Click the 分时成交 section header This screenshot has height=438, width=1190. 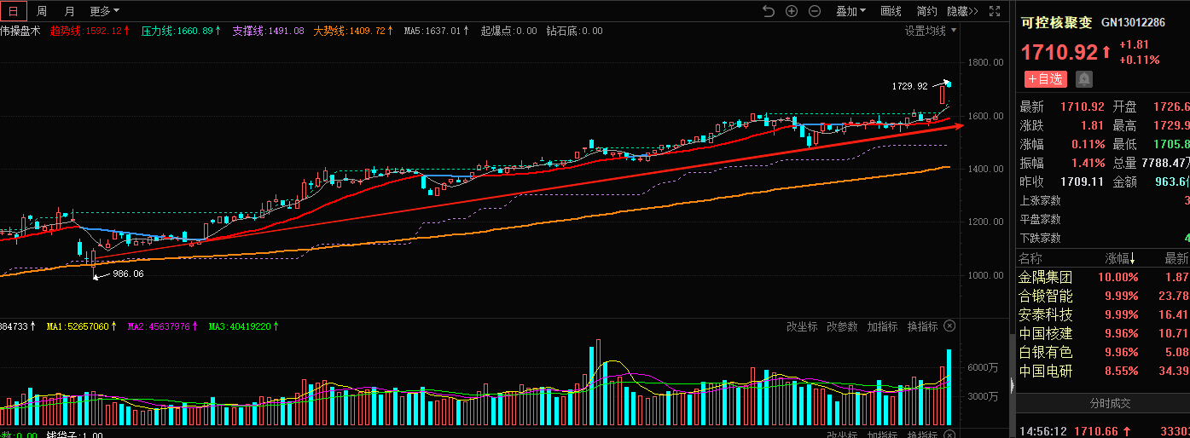pyautogui.click(x=1110, y=403)
